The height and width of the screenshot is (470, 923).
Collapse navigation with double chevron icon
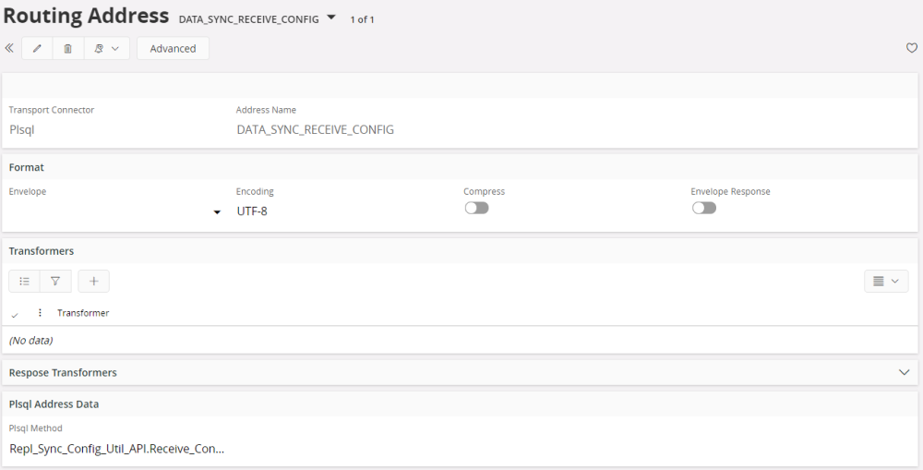(x=9, y=48)
